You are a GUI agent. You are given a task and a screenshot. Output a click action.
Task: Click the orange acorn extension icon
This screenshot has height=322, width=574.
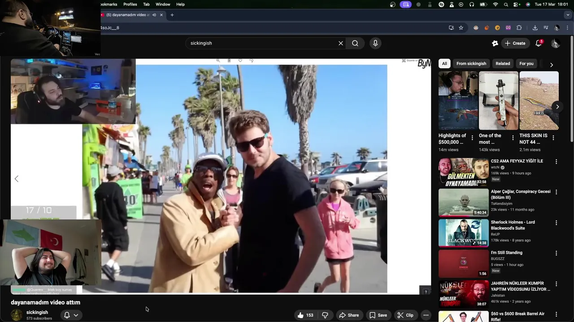[x=487, y=28]
